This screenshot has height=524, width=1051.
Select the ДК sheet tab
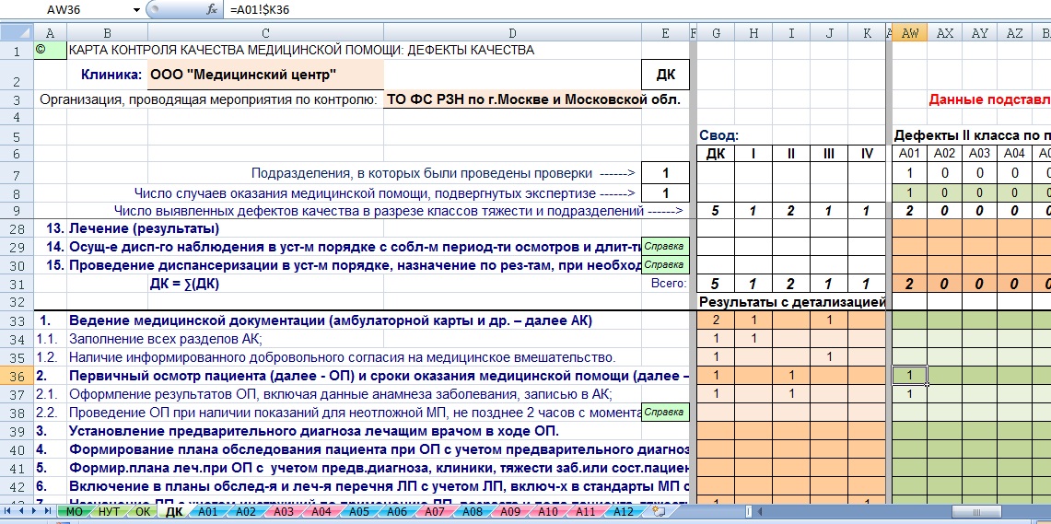click(x=174, y=512)
